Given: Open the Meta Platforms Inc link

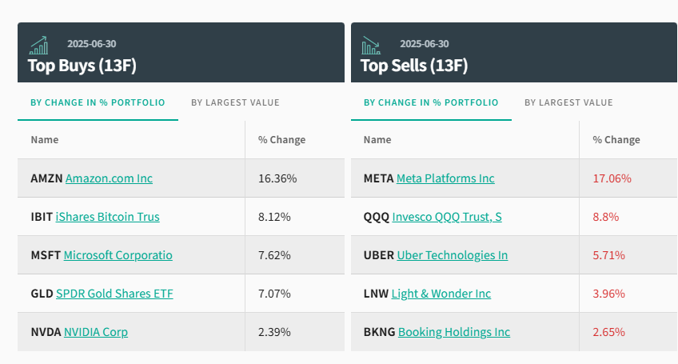Looking at the screenshot, I should [x=445, y=178].
